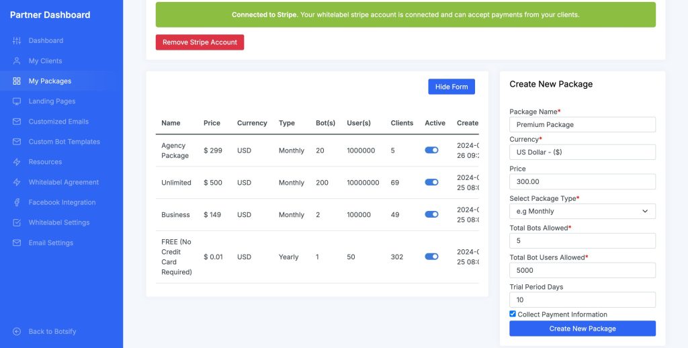Click the Create New Package button

pos(583,329)
